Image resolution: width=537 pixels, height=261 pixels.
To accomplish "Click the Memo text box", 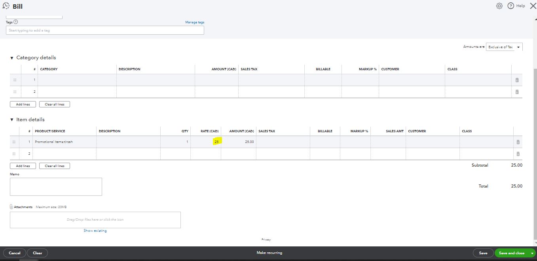I will tap(56, 186).
